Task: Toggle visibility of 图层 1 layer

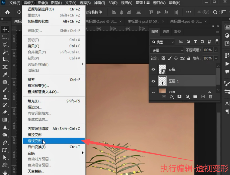Action: [x=153, y=81]
